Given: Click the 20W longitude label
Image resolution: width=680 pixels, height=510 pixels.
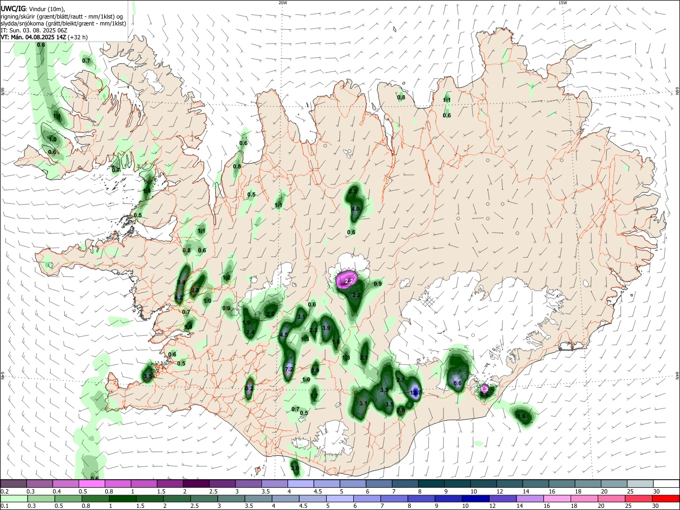Looking at the screenshot, I should click(283, 3).
